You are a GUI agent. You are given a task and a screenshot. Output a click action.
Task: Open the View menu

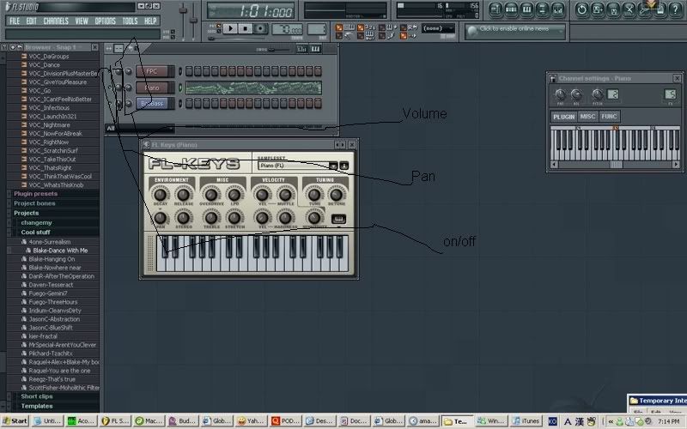click(82, 21)
